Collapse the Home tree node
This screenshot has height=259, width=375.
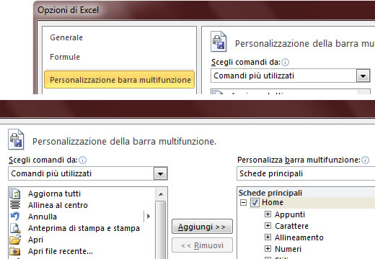243,202
